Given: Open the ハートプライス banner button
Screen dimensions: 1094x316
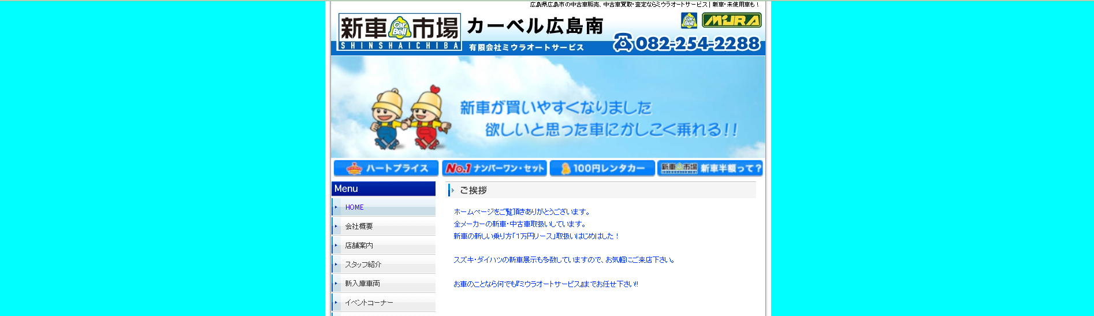Looking at the screenshot, I should [386, 168].
